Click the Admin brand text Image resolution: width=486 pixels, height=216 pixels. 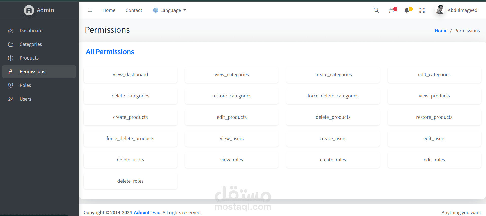[x=45, y=10]
